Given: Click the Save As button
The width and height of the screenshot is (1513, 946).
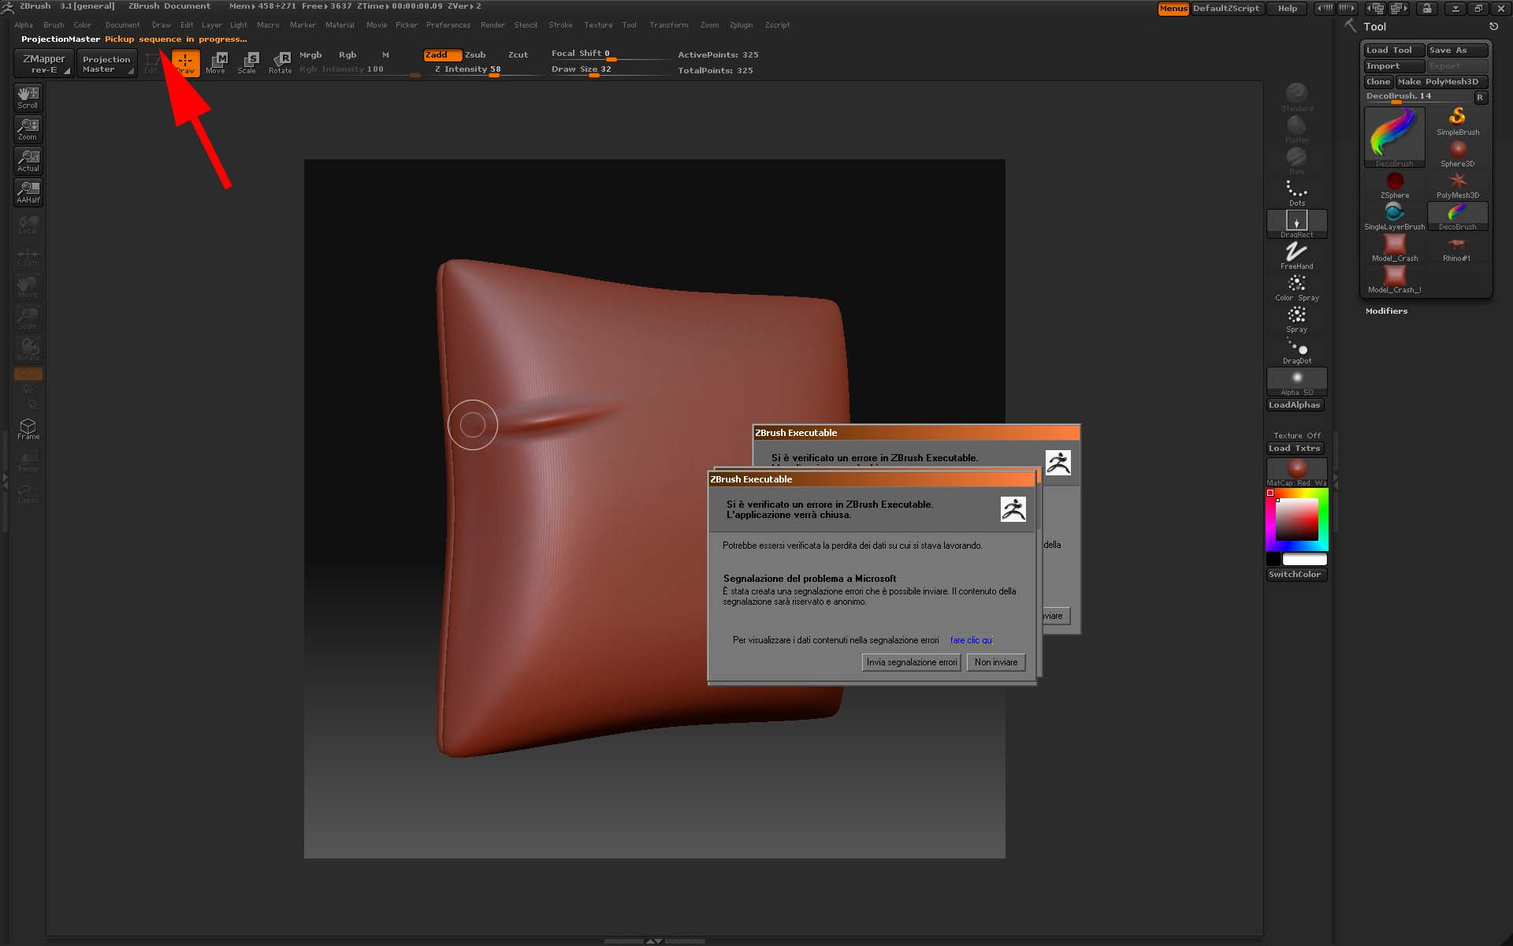Looking at the screenshot, I should click(1457, 50).
